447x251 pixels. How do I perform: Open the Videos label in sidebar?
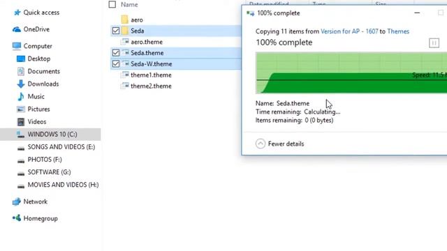37,122
